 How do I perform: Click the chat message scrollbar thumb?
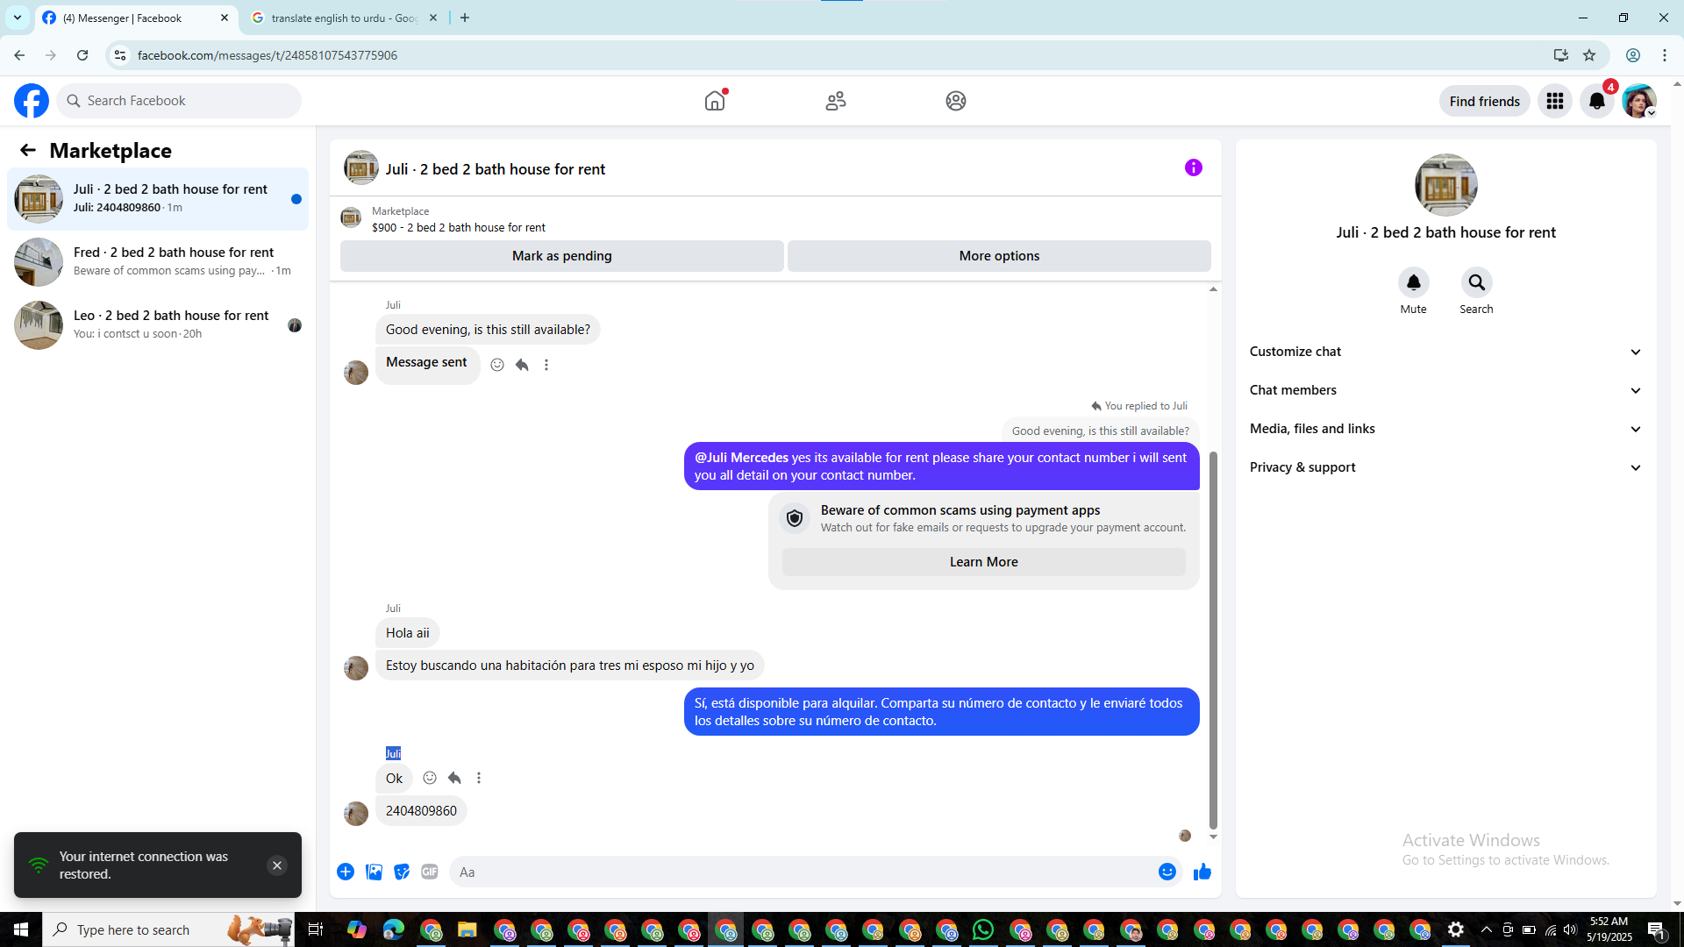pyautogui.click(x=1213, y=640)
